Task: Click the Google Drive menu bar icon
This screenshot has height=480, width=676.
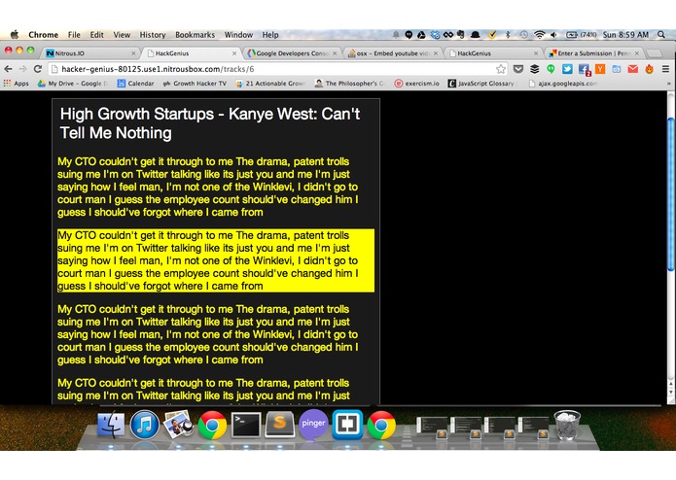Action: click(x=421, y=34)
